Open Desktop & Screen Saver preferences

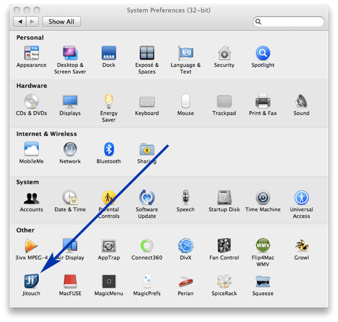[70, 60]
